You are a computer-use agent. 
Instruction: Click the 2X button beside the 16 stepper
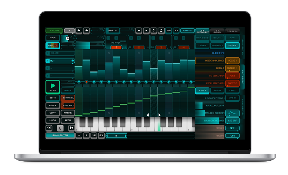tap(101, 135)
